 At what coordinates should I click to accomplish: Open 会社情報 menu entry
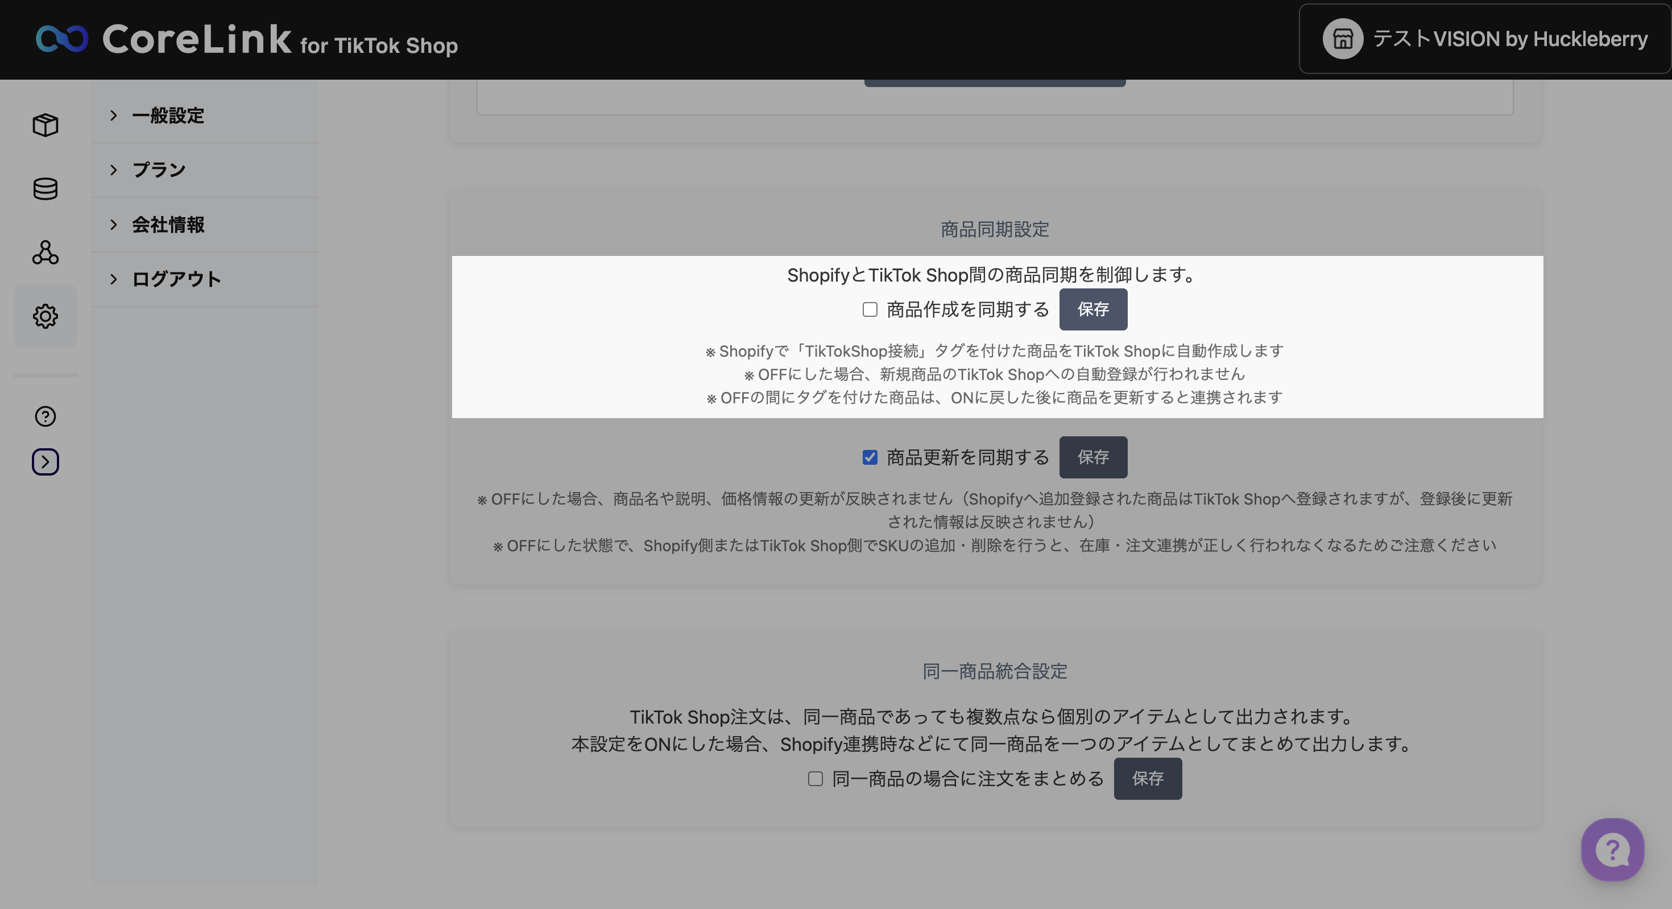(x=168, y=225)
